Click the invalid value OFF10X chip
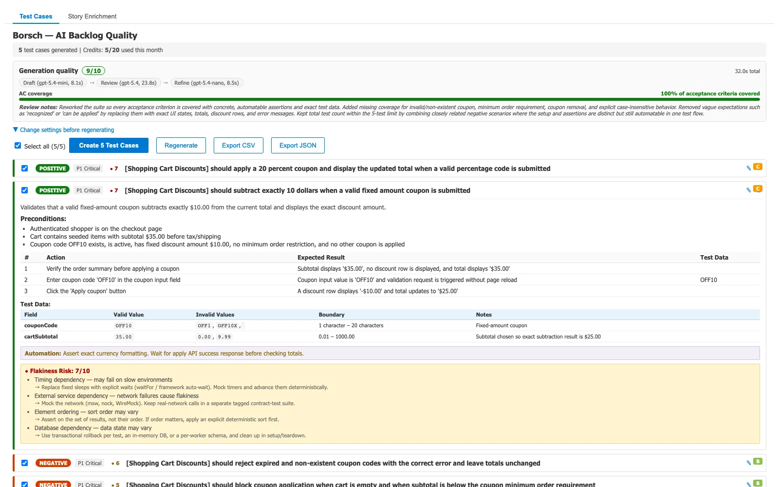779x487 pixels. coord(227,326)
